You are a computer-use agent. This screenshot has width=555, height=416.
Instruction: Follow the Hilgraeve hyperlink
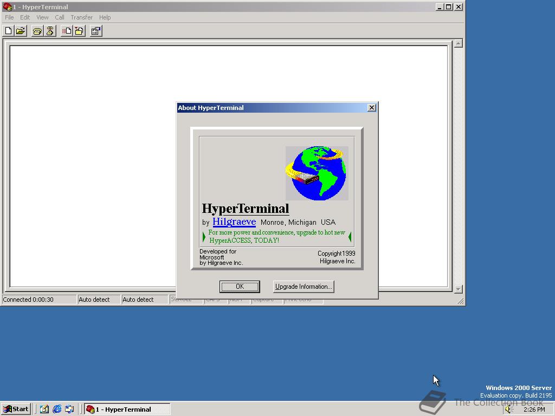coord(234,222)
